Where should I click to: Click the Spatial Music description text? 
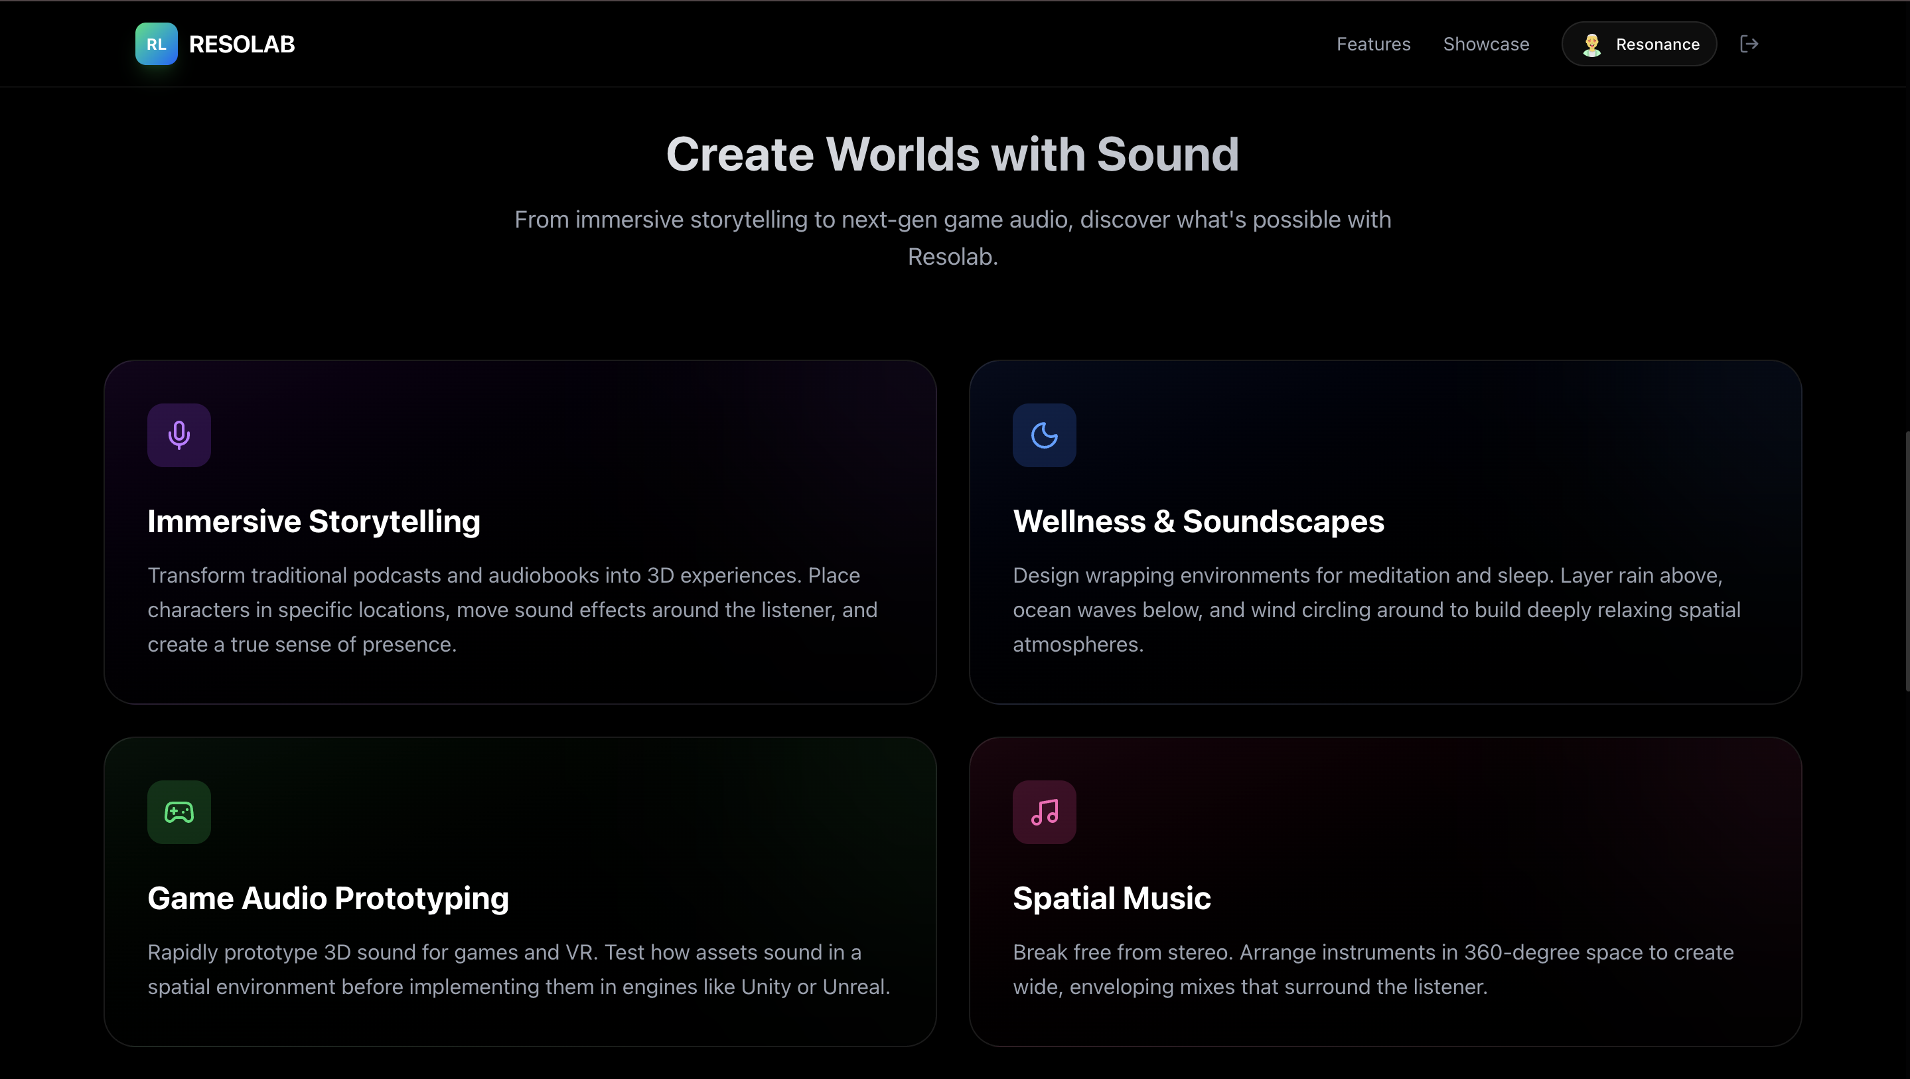click(1373, 970)
